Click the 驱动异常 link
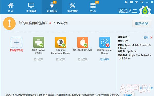Viewport: 154px width, 96px height. [x=105, y=59]
